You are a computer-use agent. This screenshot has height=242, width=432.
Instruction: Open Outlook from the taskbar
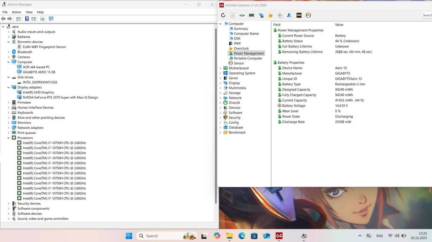click(x=267, y=236)
